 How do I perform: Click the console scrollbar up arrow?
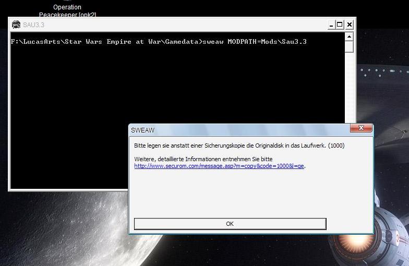[349, 37]
